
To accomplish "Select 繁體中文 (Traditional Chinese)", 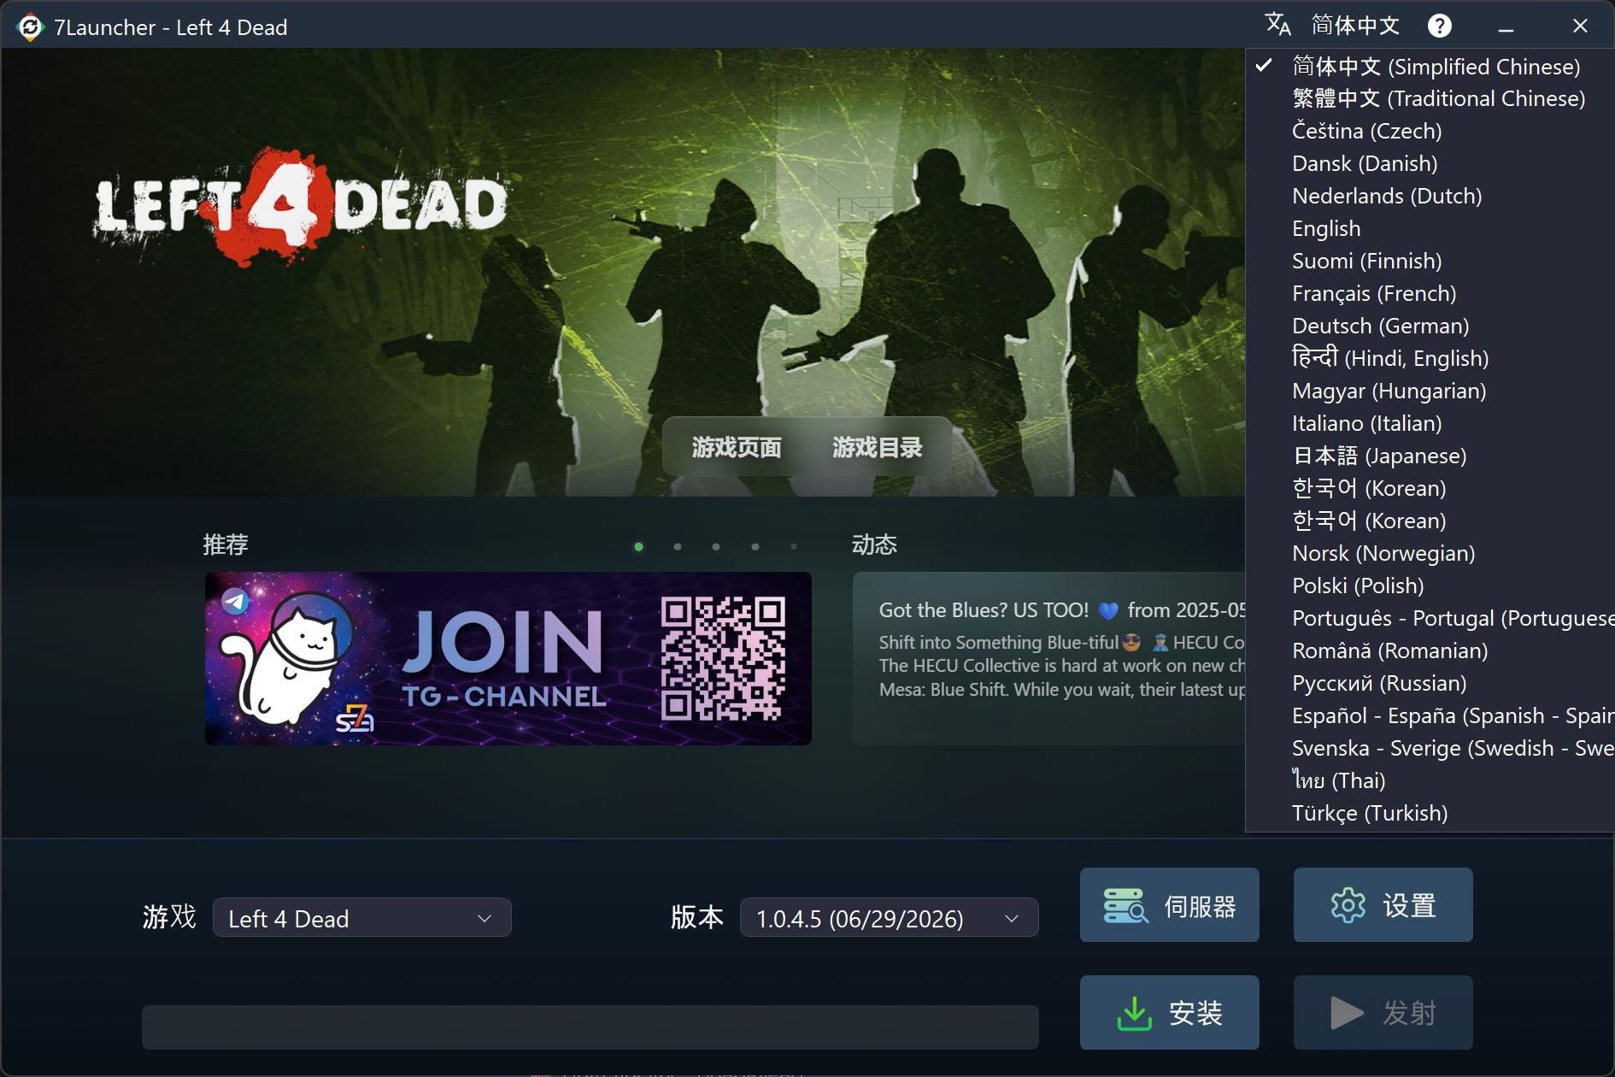I will pyautogui.click(x=1430, y=99).
